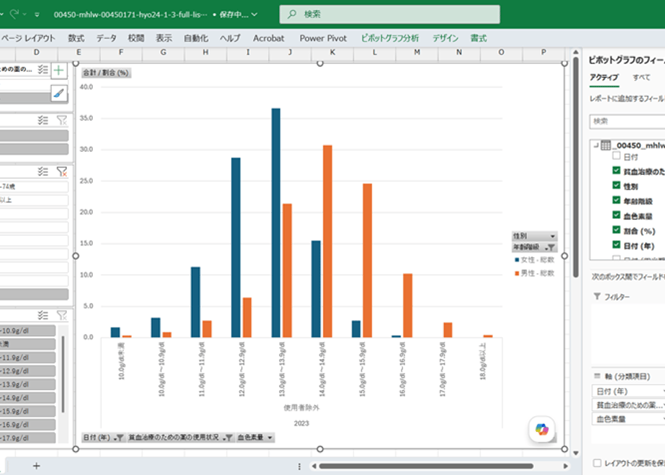Uncheck the 血色素量 field checkbox
665x475 pixels.
pyautogui.click(x=616, y=215)
